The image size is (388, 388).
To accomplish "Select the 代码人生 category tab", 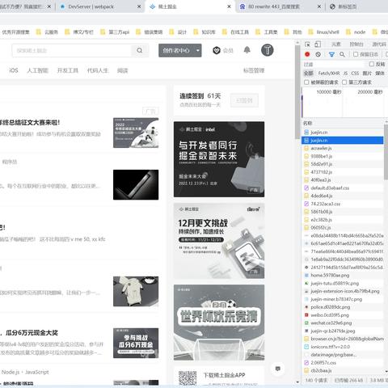I will (98, 70).
